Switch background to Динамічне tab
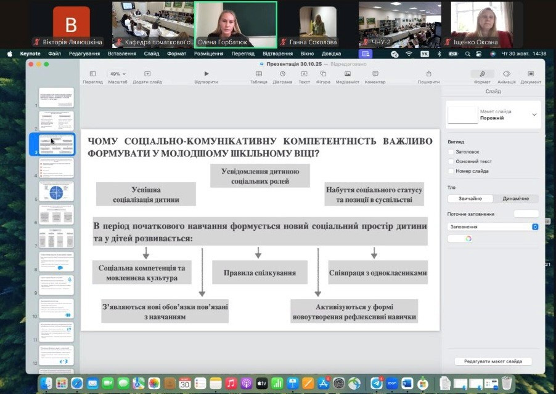The height and width of the screenshot is (394, 556). point(515,199)
